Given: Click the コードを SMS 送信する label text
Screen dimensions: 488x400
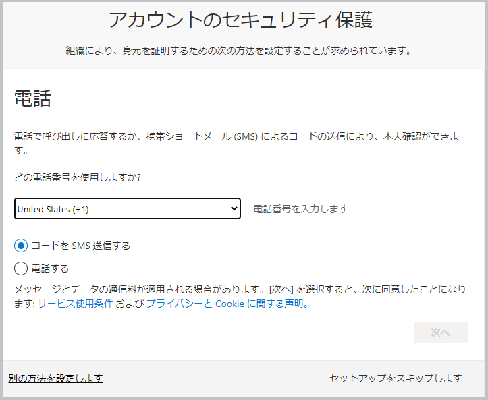Looking at the screenshot, I should [81, 246].
